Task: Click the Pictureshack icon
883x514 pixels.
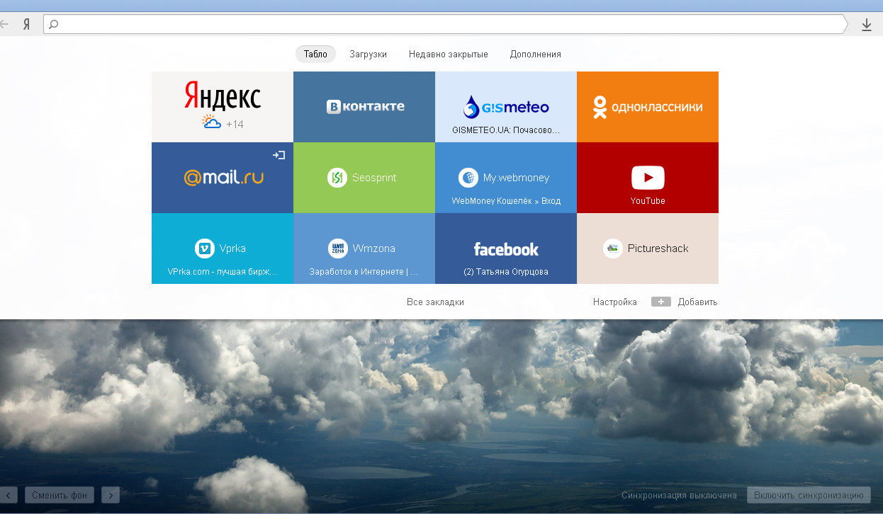Action: pyautogui.click(x=613, y=249)
